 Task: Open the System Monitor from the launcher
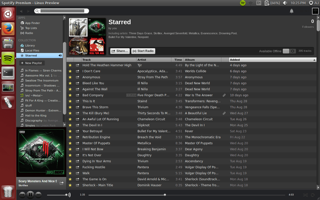[8, 87]
